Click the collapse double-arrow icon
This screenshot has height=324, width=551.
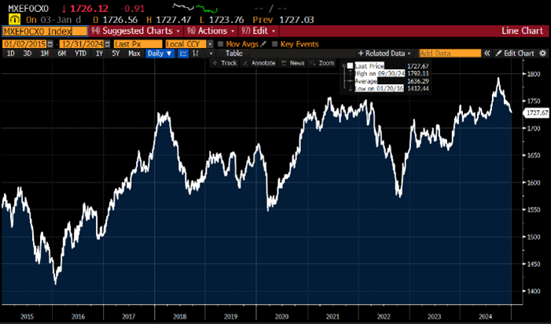(x=487, y=53)
